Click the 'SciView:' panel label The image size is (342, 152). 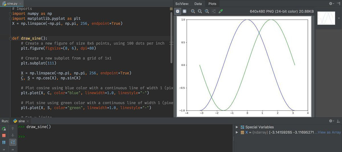tap(182, 4)
